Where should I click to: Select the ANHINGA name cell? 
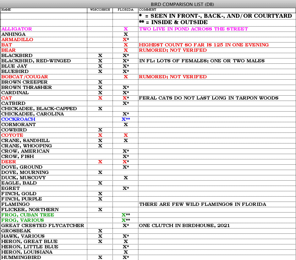click(x=44, y=34)
